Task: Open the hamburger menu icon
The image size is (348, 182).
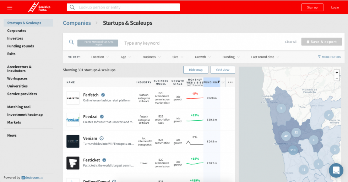Action: 10,7
